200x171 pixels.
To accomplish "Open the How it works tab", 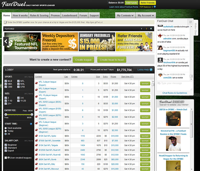I will coord(20,15).
